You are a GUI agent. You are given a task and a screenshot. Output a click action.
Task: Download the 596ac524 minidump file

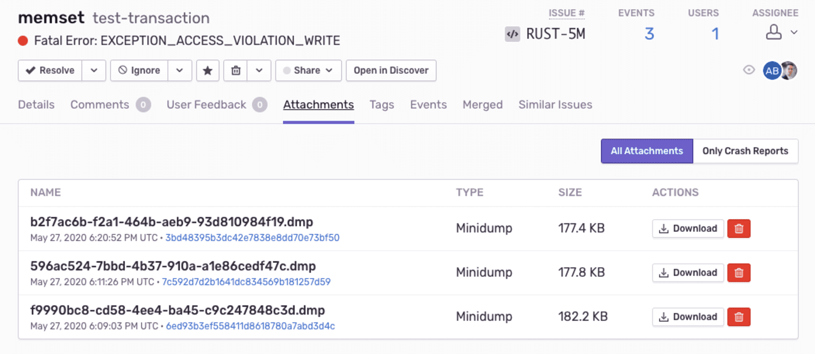(688, 273)
